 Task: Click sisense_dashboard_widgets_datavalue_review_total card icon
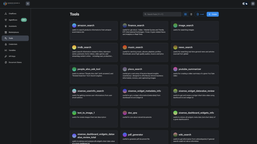pyautogui.click(x=74, y=136)
